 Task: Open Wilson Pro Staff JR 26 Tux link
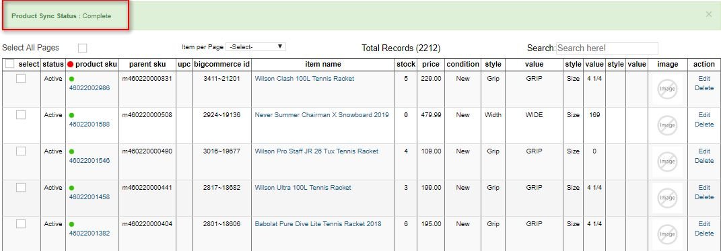pos(316,151)
